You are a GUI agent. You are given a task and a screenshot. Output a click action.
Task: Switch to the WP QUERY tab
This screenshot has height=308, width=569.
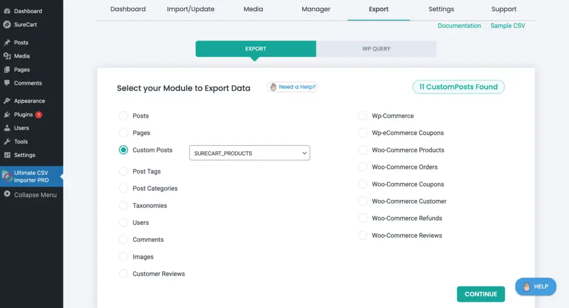376,49
